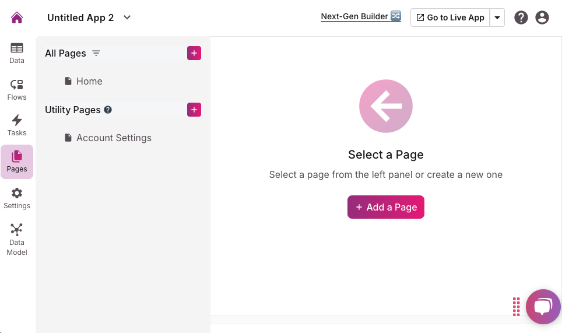Go to the Tasks section

[x=17, y=125]
